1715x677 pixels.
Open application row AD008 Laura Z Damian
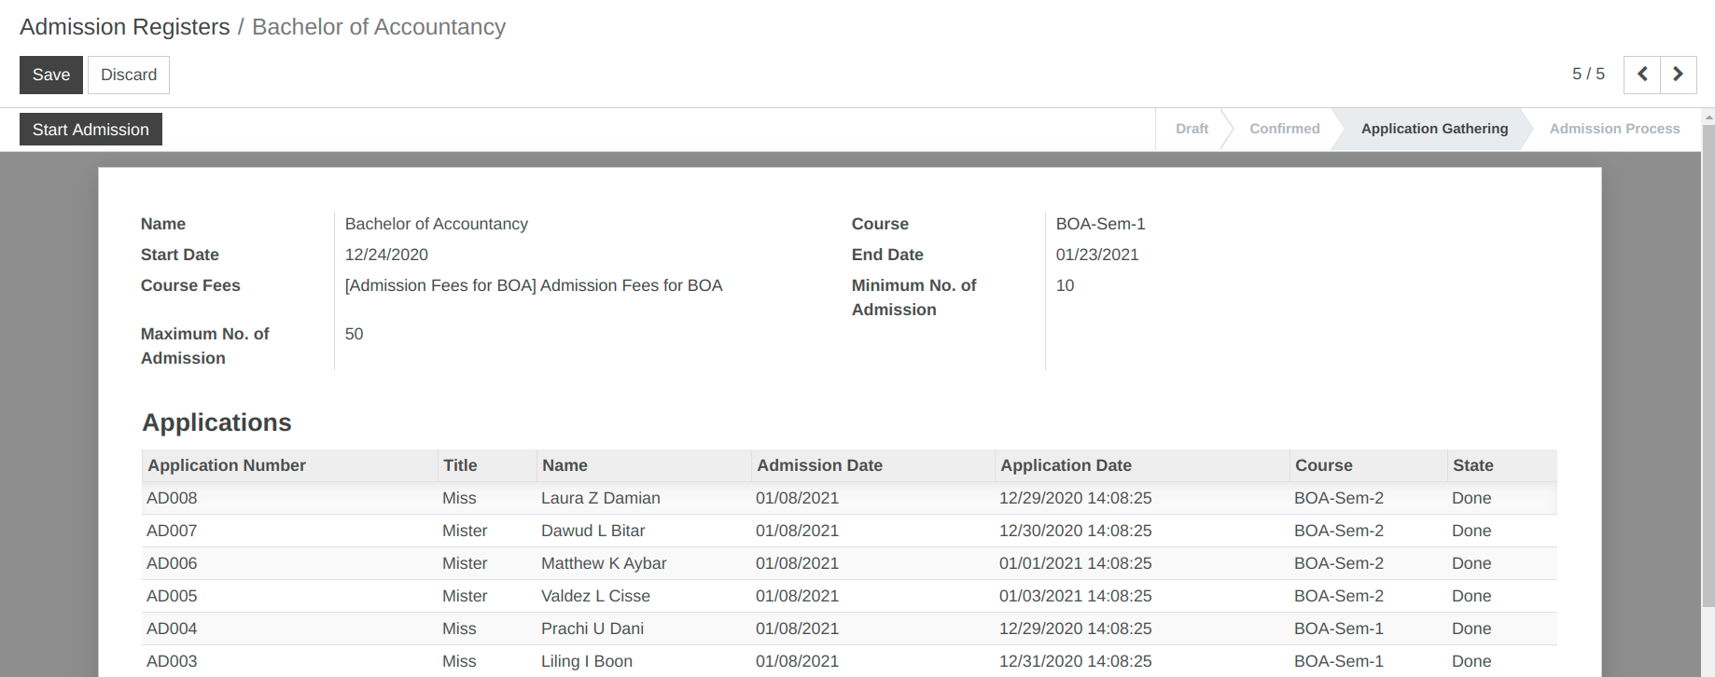[600, 498]
